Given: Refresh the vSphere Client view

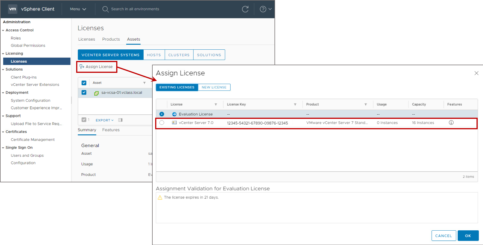Looking at the screenshot, I should [245, 9].
